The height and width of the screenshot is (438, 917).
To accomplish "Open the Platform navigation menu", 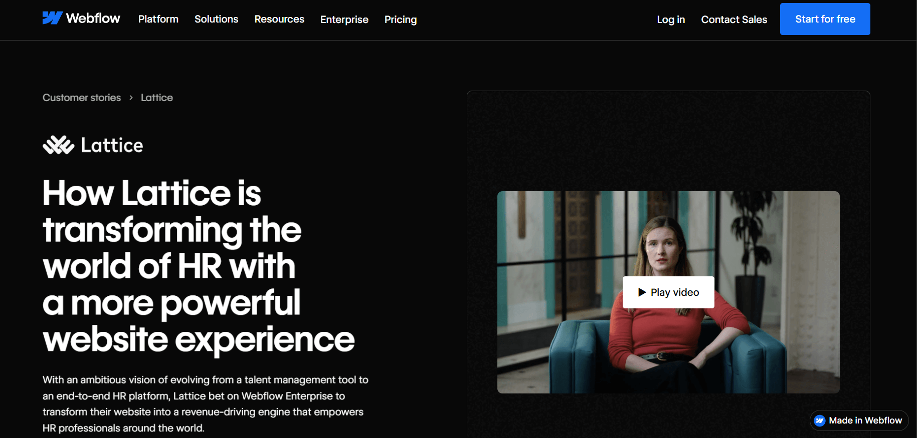I will 158,19.
